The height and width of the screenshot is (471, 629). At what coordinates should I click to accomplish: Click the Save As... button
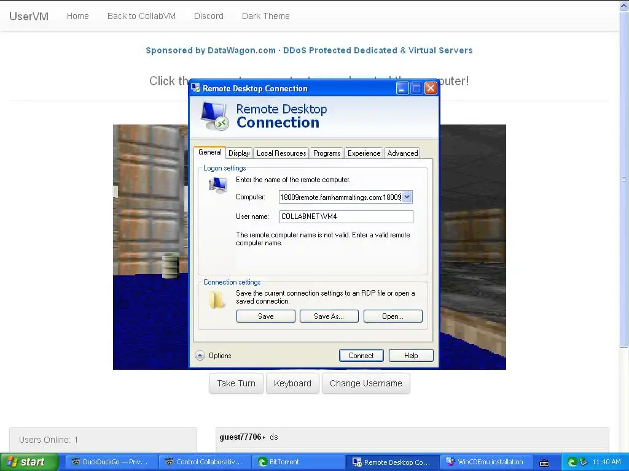pyautogui.click(x=329, y=316)
